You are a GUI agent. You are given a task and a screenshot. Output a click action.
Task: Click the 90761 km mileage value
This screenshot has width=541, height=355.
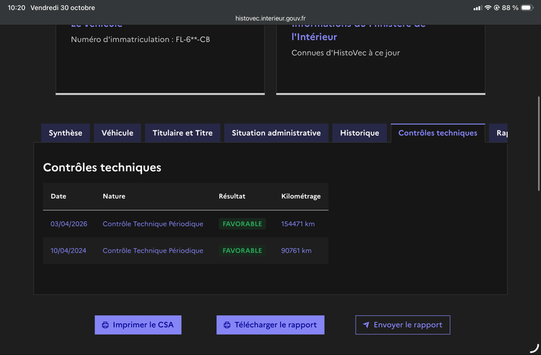pos(296,251)
